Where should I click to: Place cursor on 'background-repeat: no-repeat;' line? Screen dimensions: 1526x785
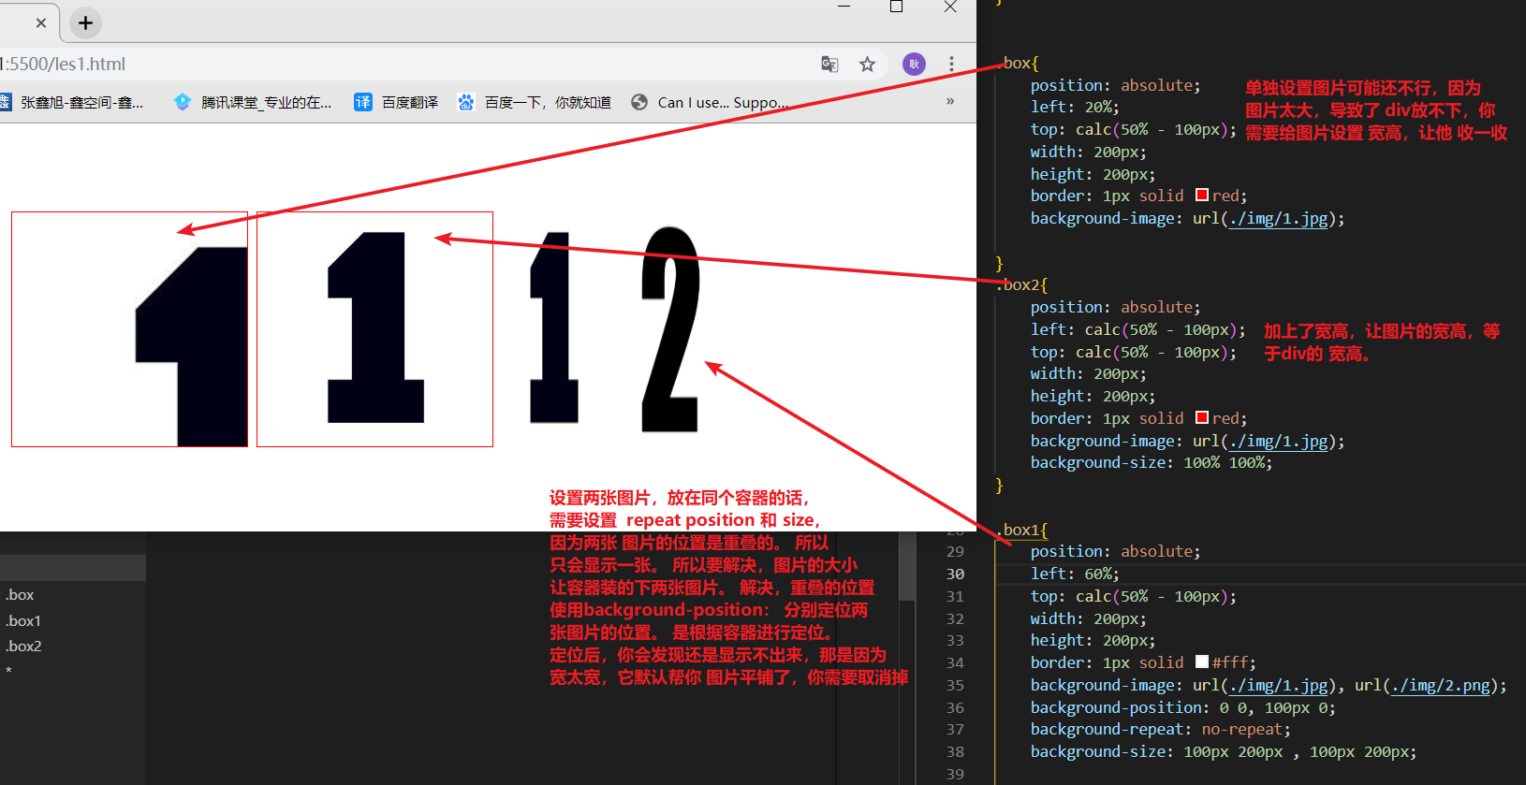(1161, 730)
